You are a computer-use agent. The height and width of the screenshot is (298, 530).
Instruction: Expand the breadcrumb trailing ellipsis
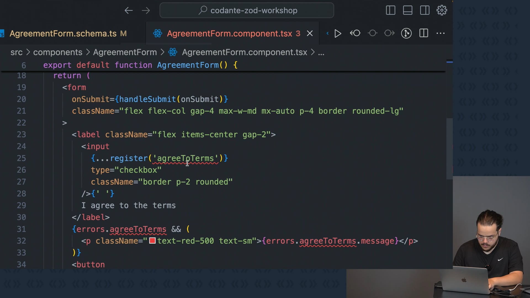(321, 52)
